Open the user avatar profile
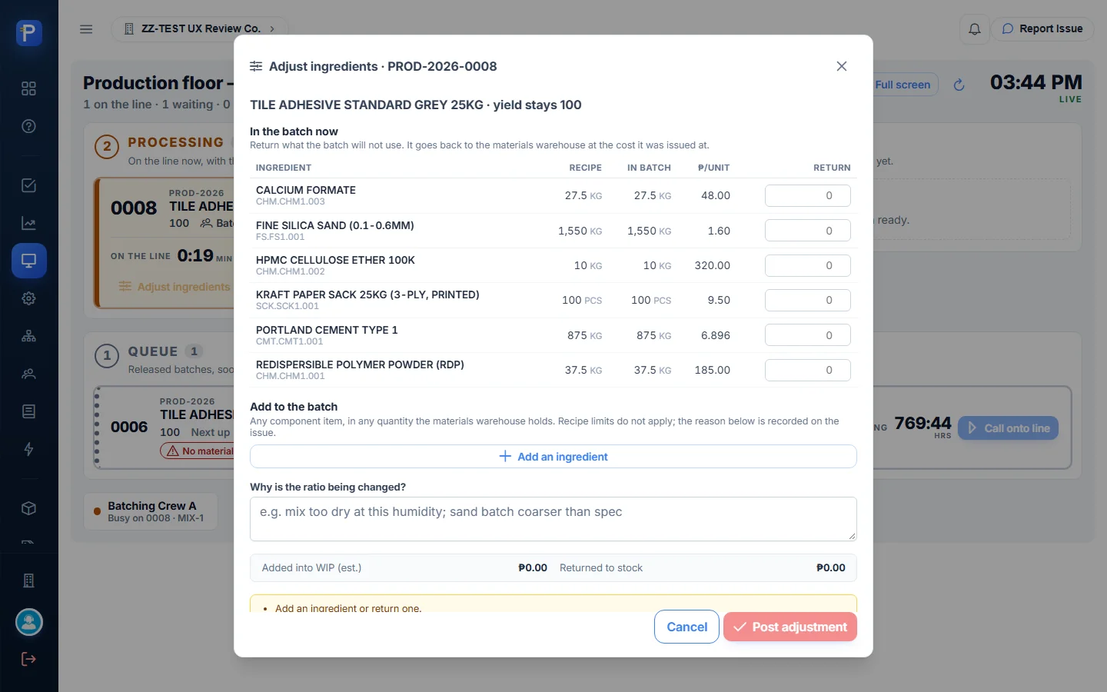 pos(28,622)
